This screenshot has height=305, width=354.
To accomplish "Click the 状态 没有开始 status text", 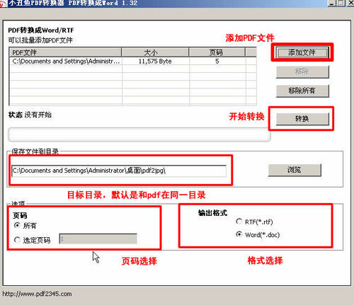I will pos(30,115).
